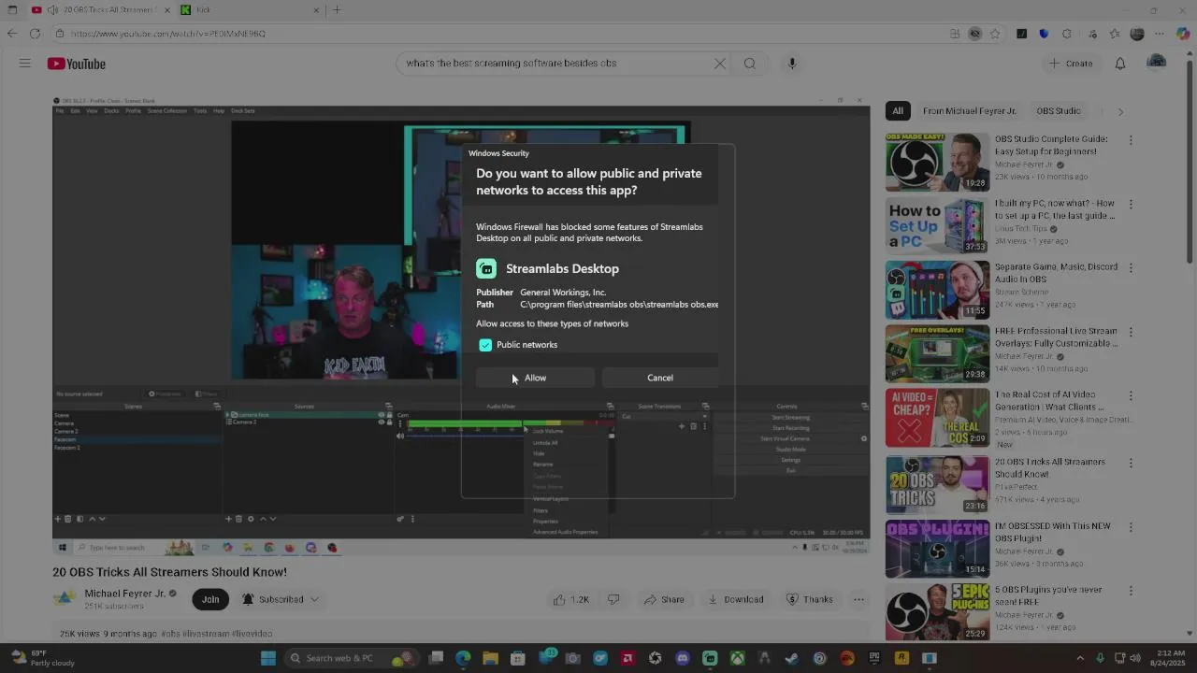Screen dimensions: 1197x673
Task: Refresh the page with the reload button
Action: coord(35,34)
